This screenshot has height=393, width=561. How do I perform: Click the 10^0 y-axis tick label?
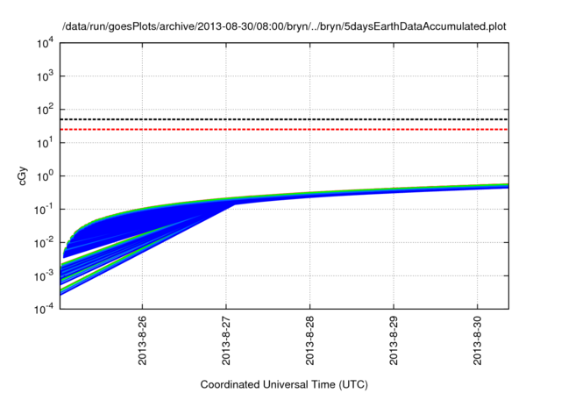[x=46, y=176]
